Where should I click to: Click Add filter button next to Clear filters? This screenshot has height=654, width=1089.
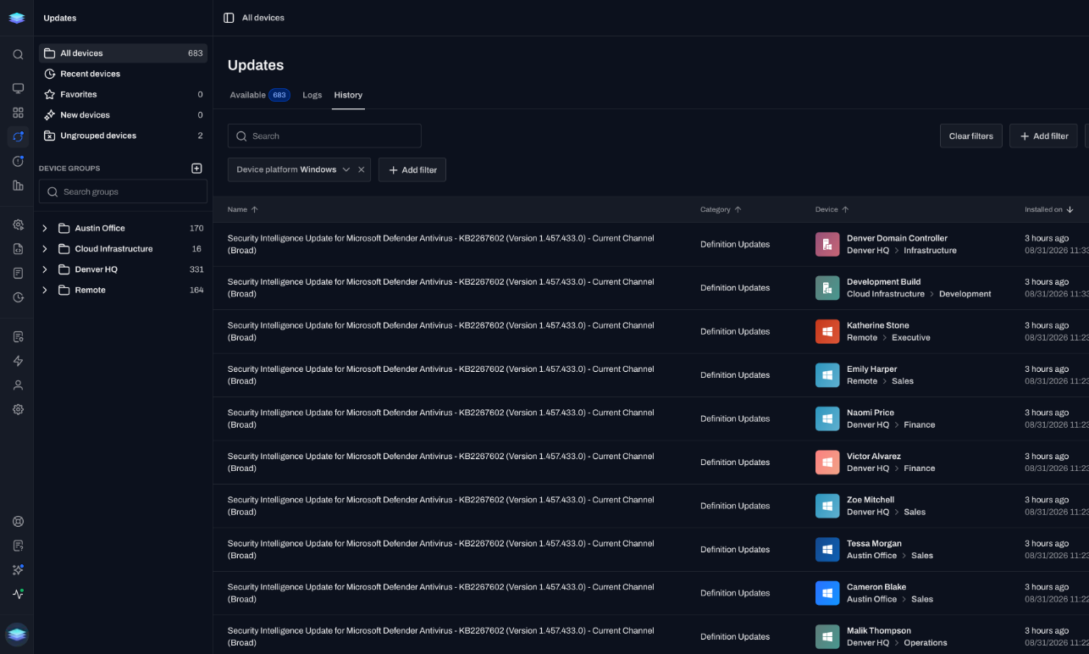coord(1043,136)
